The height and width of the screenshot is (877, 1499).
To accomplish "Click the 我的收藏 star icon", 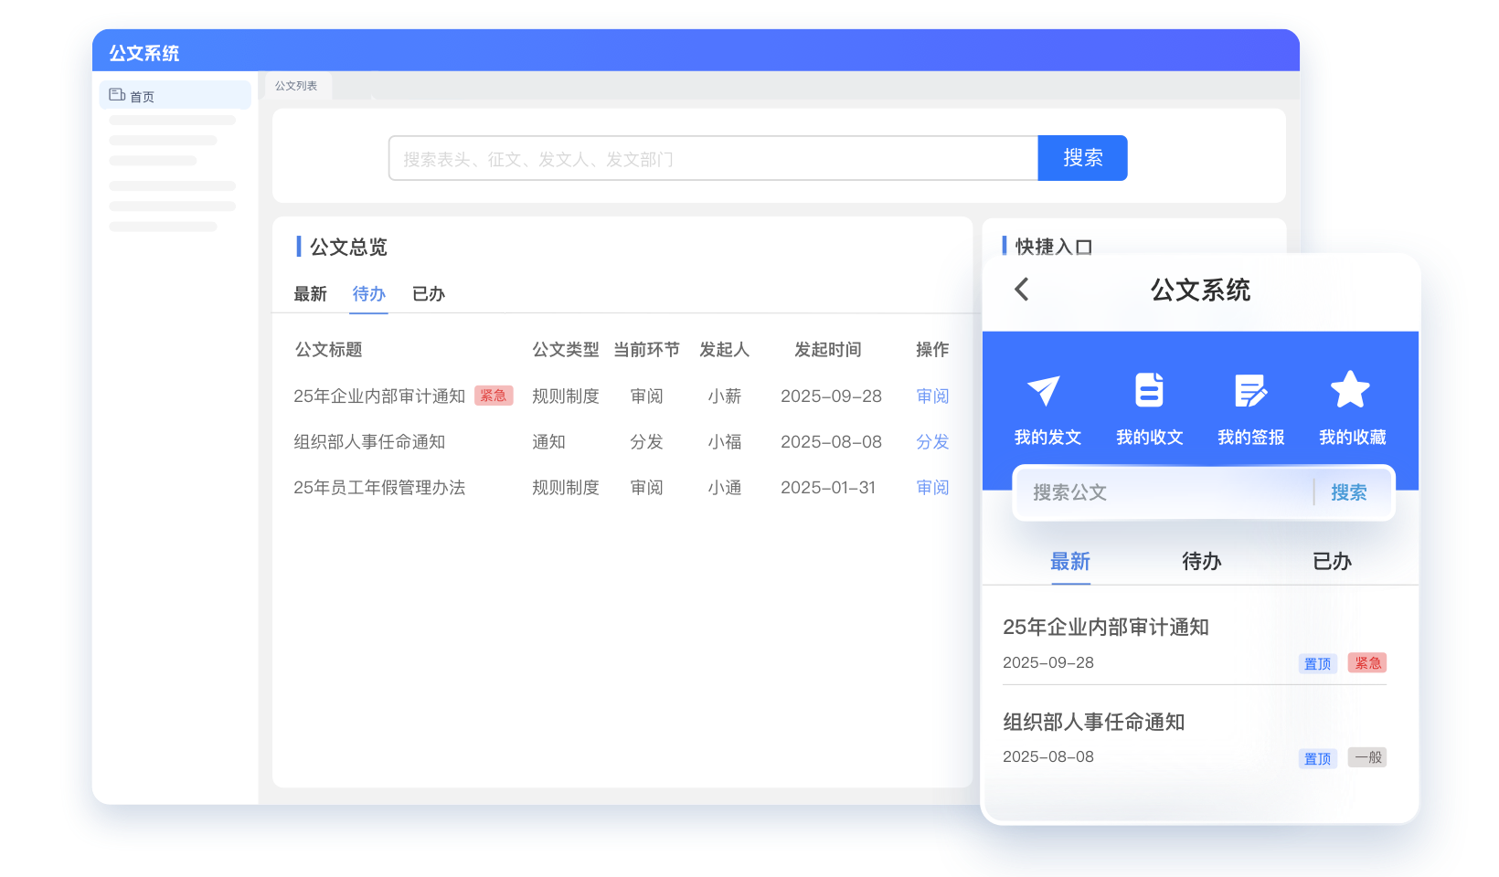I will click(1350, 390).
